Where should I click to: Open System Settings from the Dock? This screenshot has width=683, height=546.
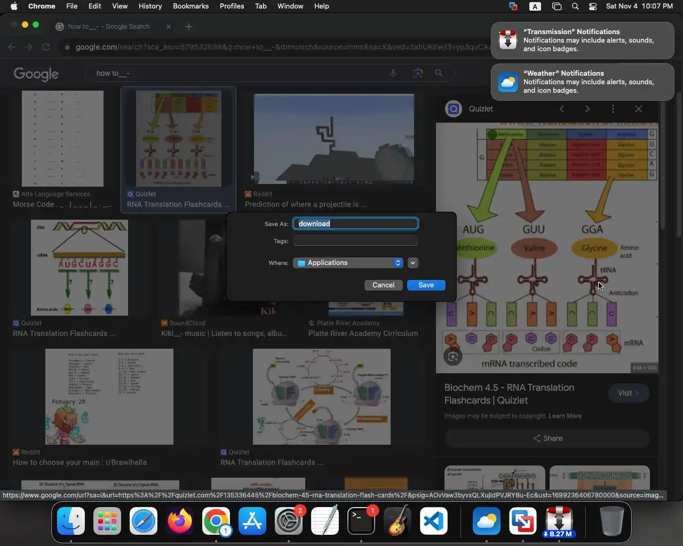[289, 521]
